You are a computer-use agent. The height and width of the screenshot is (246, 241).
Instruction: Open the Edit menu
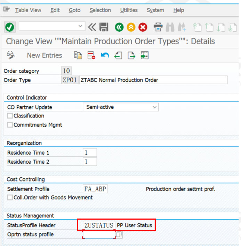(55, 10)
